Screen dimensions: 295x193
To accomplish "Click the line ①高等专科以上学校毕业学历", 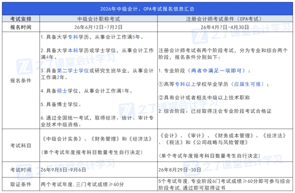I will point(214,84).
